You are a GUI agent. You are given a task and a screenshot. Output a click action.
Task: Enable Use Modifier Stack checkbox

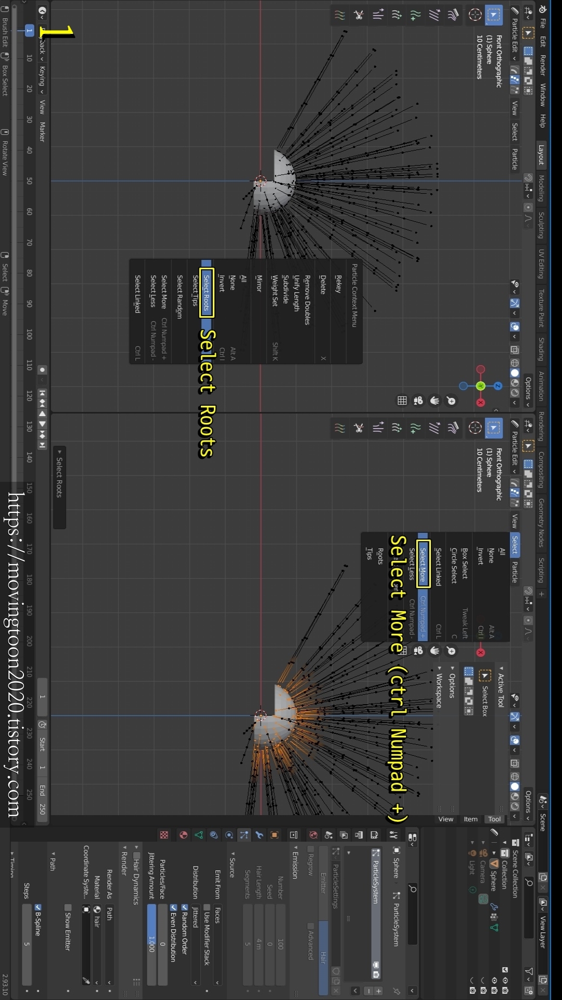pos(207,907)
